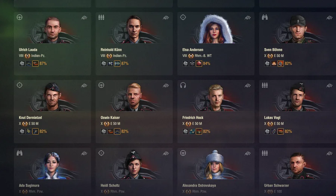This screenshot has width=336, height=196.
Task: Select Ulrich Lauda's portrait
Action: (x=53, y=30)
